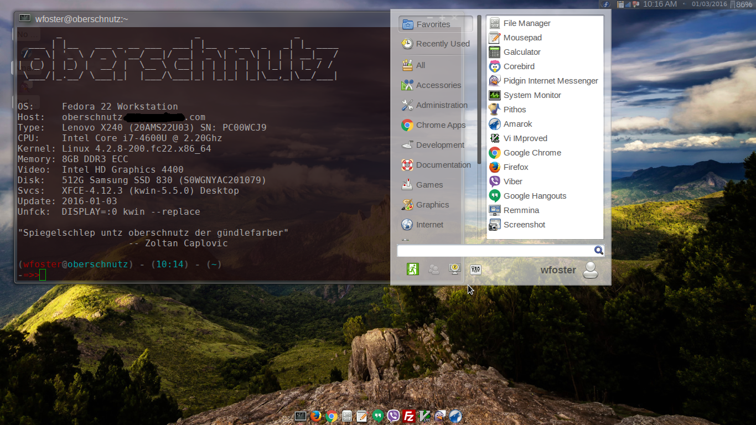
Task: Click the green log out icon
Action: click(412, 269)
